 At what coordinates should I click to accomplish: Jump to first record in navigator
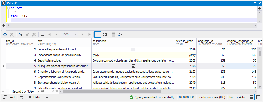click(x=3, y=91)
